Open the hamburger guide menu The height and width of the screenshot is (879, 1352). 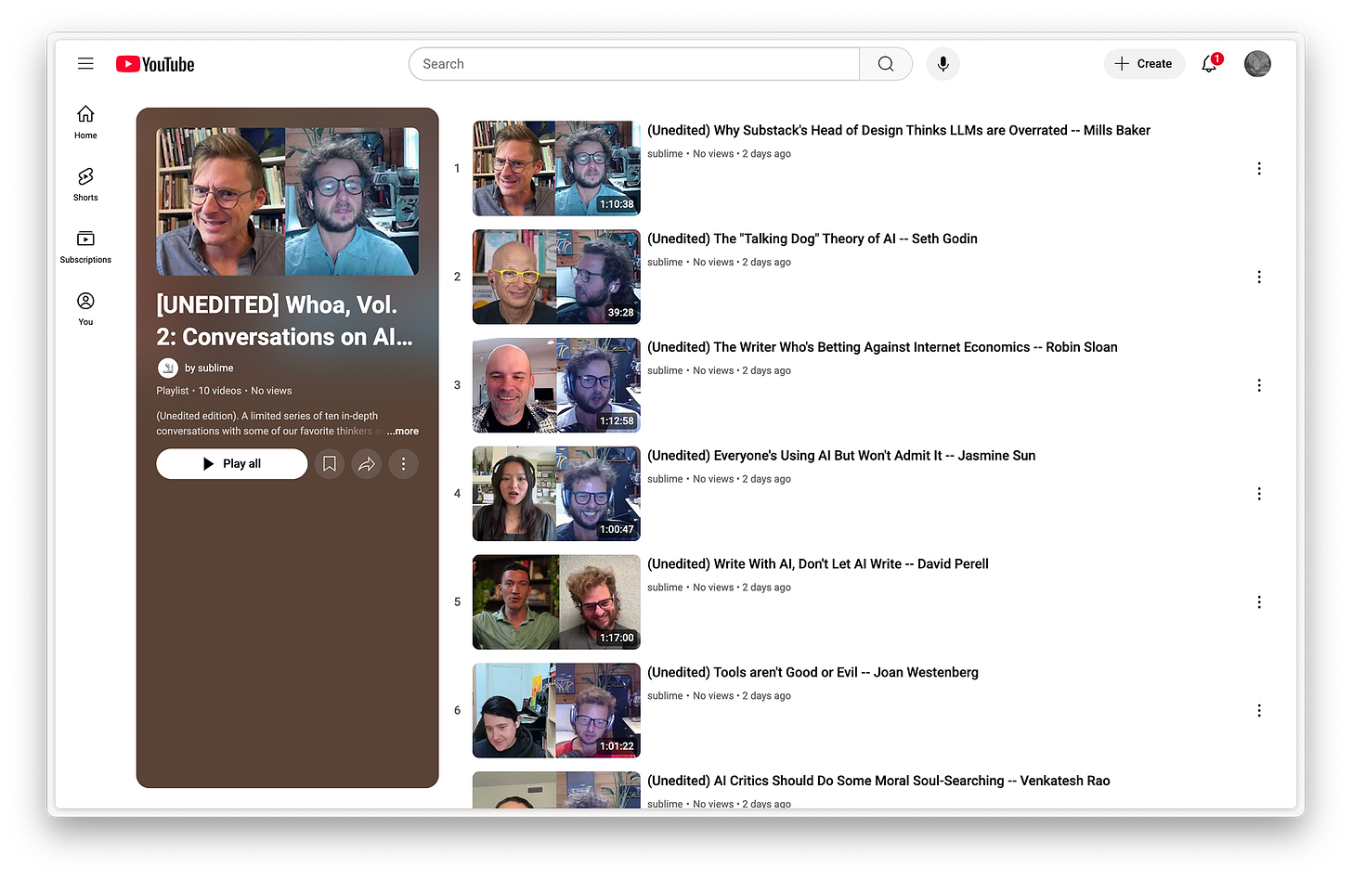tap(85, 64)
